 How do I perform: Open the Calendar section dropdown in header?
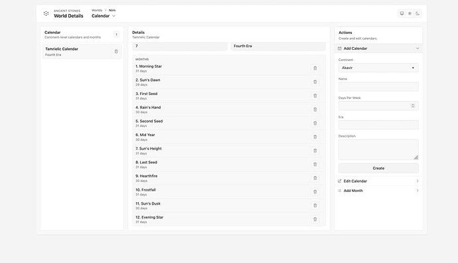click(x=104, y=16)
